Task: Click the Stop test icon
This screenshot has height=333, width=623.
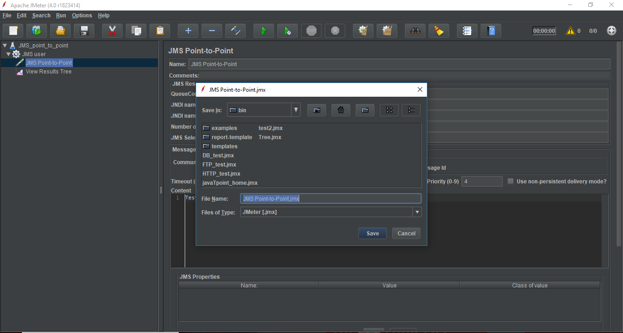Action: 311,31
